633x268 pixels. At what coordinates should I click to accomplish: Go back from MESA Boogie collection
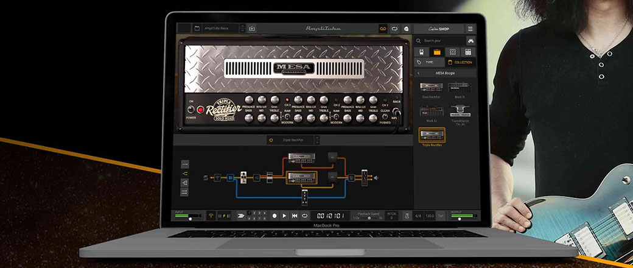[419, 73]
